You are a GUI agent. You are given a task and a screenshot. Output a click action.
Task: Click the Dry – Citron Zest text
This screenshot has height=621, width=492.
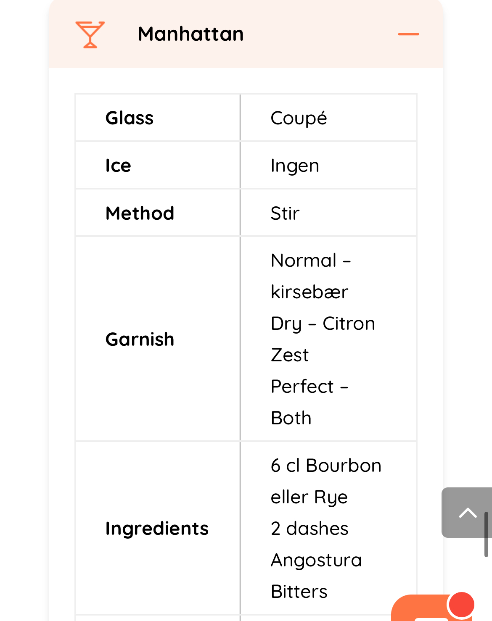coord(323,339)
